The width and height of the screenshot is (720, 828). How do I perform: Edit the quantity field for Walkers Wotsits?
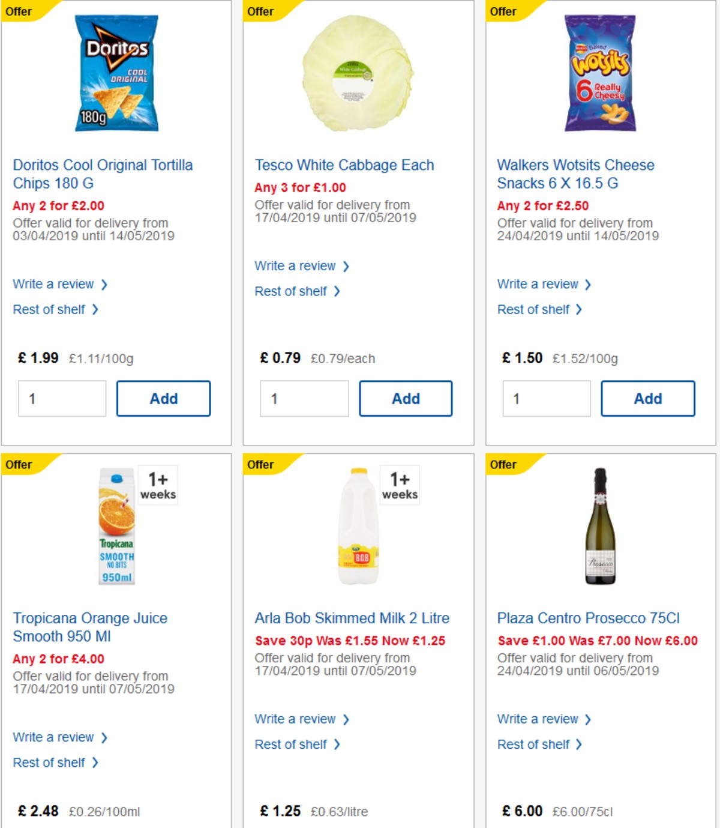[x=546, y=398]
